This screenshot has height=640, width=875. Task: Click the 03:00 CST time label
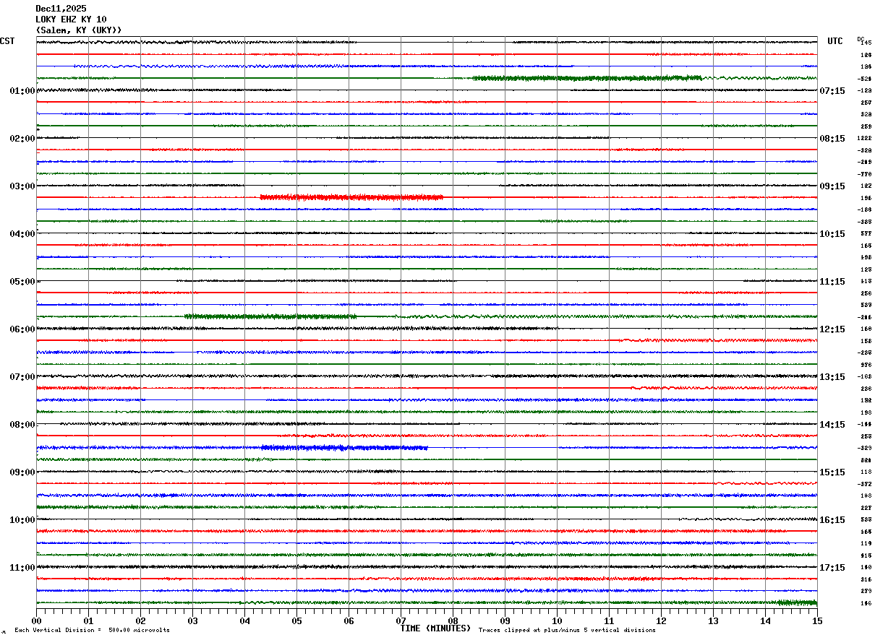coord(22,186)
